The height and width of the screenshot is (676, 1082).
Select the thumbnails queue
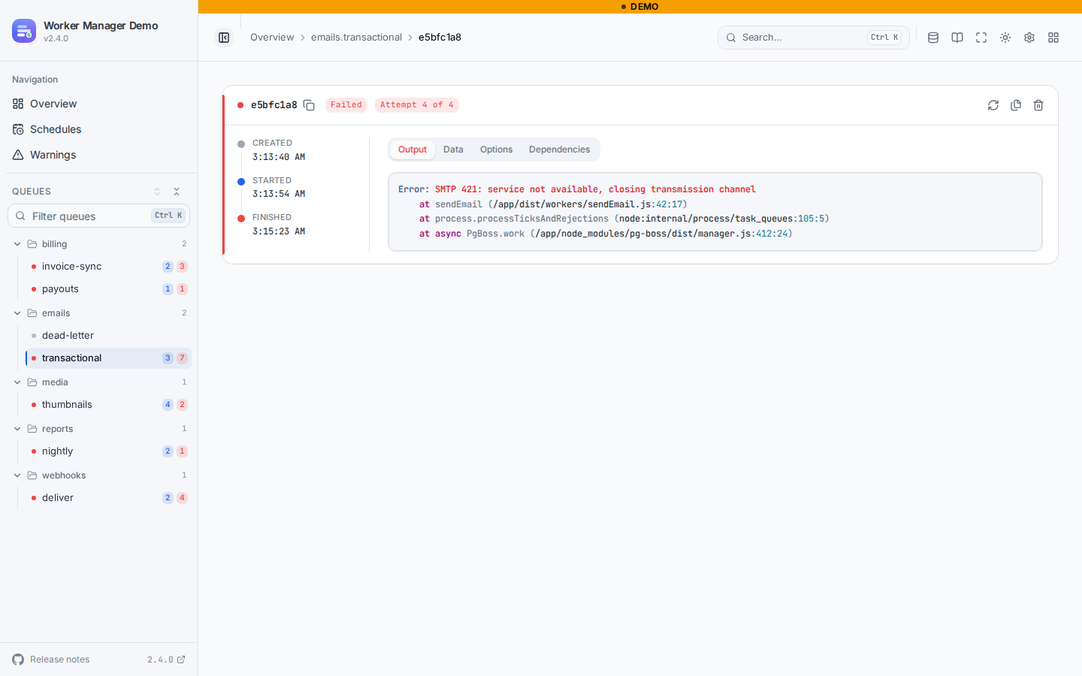[108, 405]
